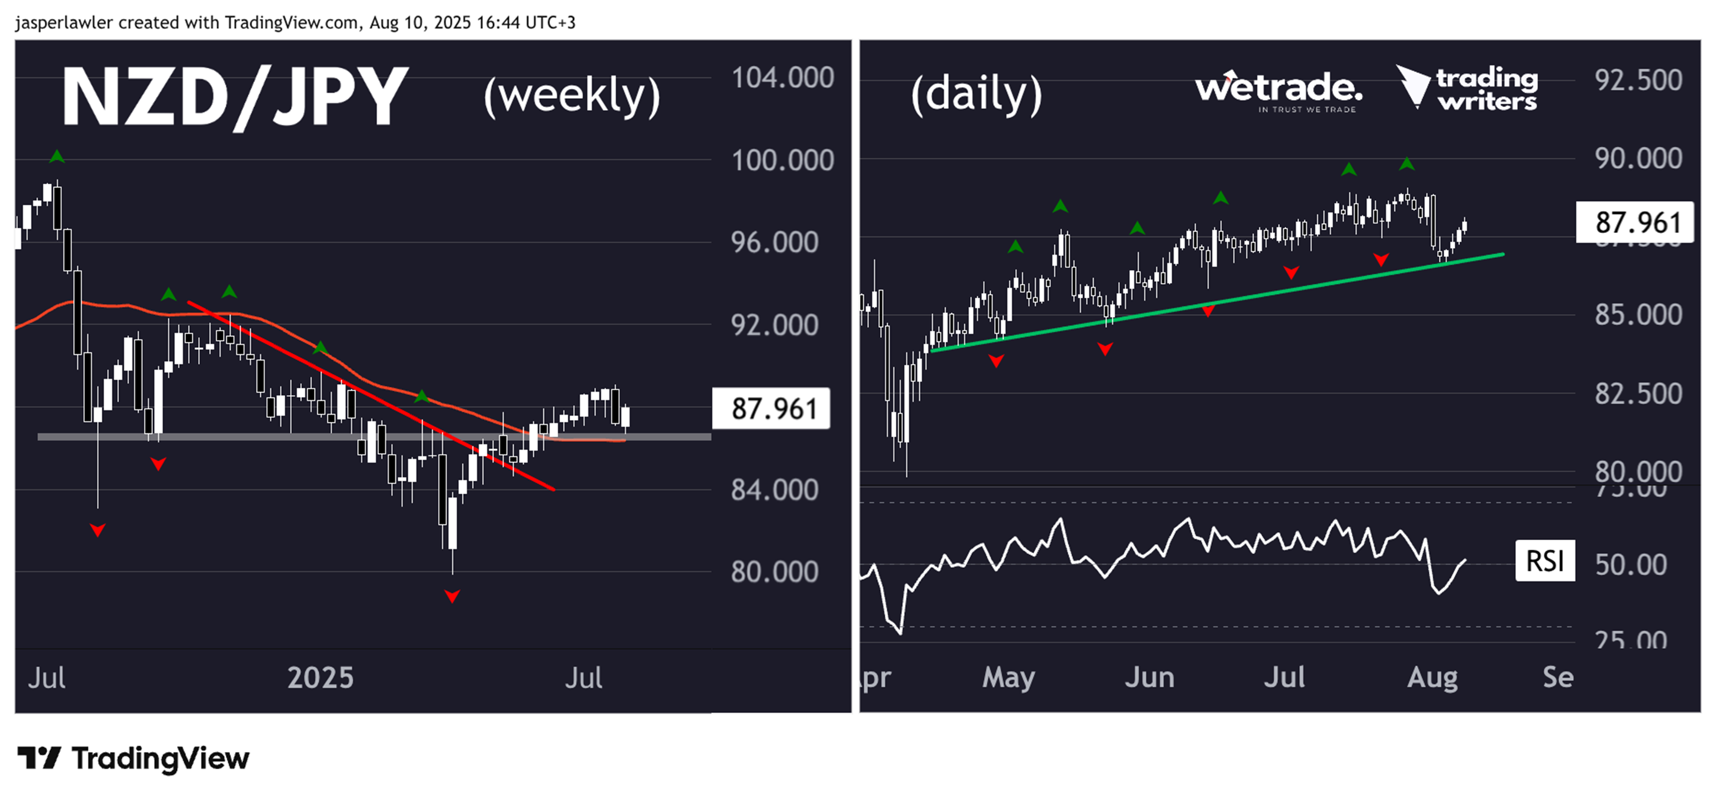Image resolution: width=1716 pixels, height=802 pixels.
Task: Click the green arrow above the weekly chart's highest candle
Action: coord(57,157)
